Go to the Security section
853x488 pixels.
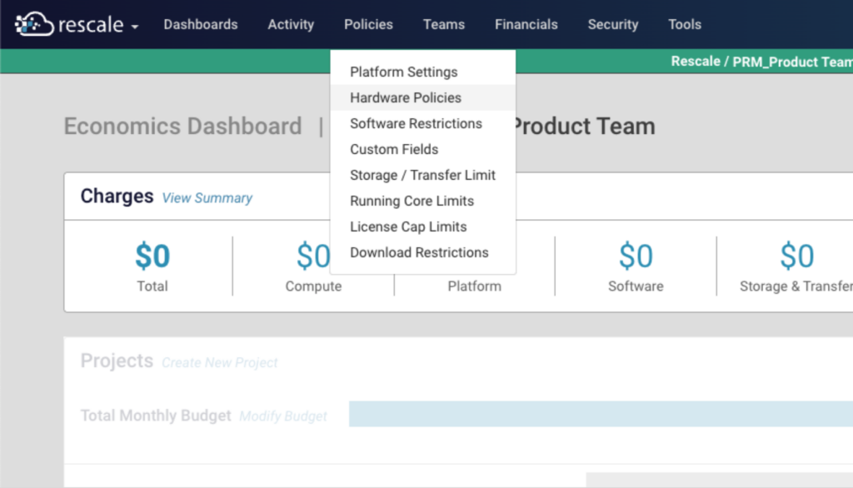[612, 24]
